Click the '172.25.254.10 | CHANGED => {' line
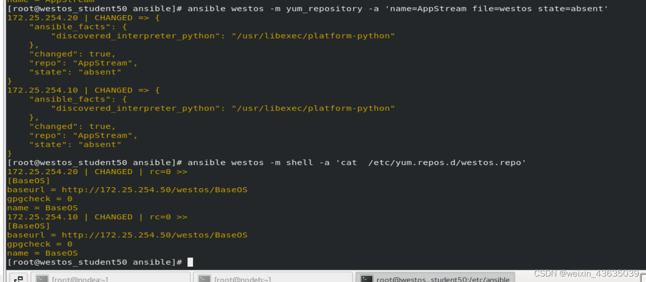This screenshot has width=646, height=282. click(83, 90)
